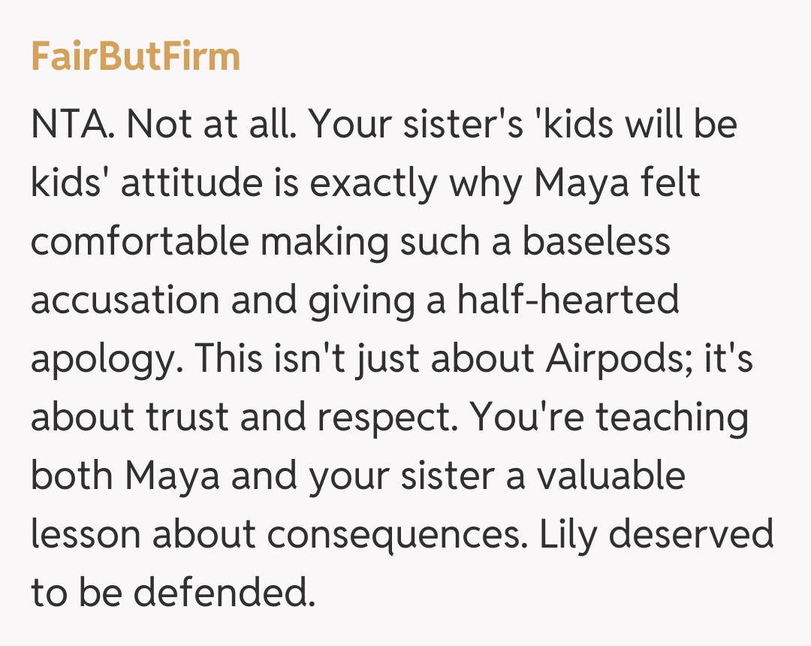
Task: Open the FairButFirm user profile
Action: pos(135,57)
